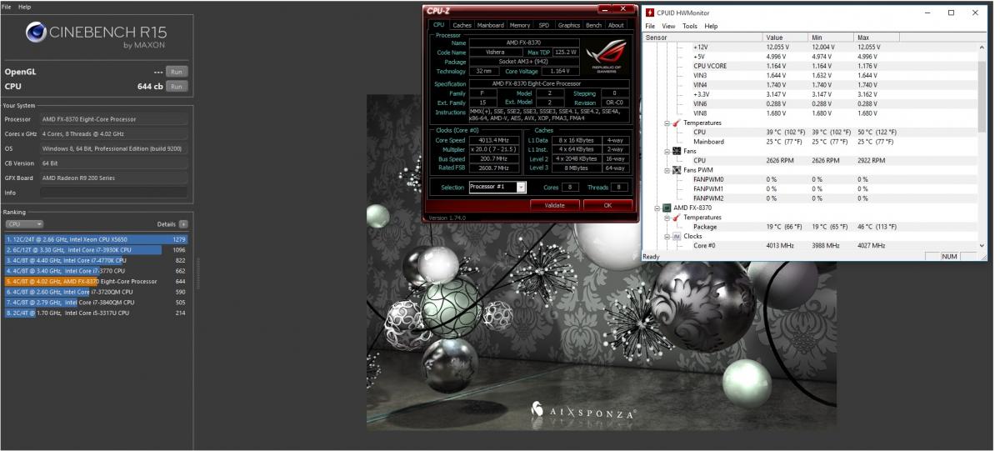
Task: Select the i7-3770 ranking entry
Action: [96, 271]
